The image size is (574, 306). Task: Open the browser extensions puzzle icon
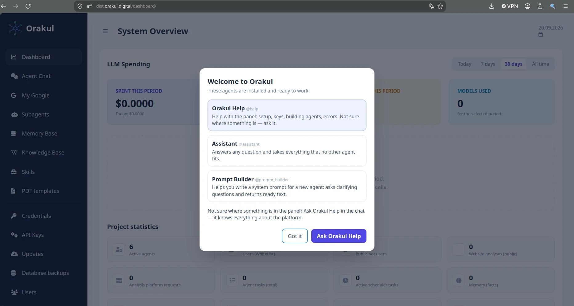540,6
